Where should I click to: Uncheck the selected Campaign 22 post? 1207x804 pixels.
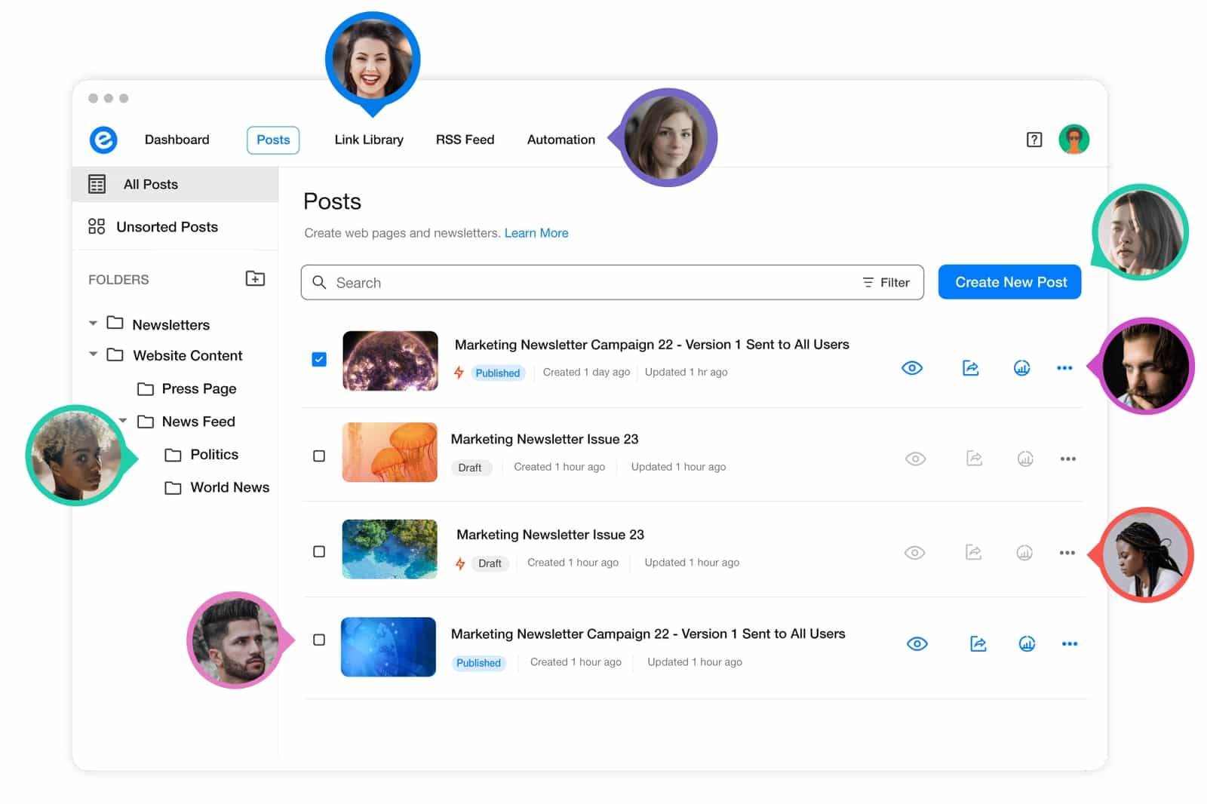click(319, 359)
